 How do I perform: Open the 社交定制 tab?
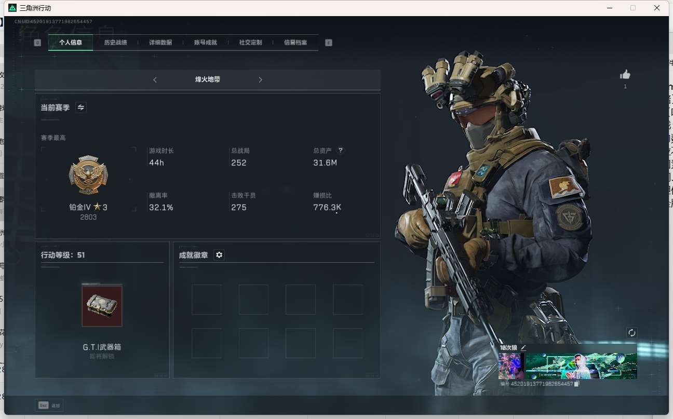click(250, 43)
